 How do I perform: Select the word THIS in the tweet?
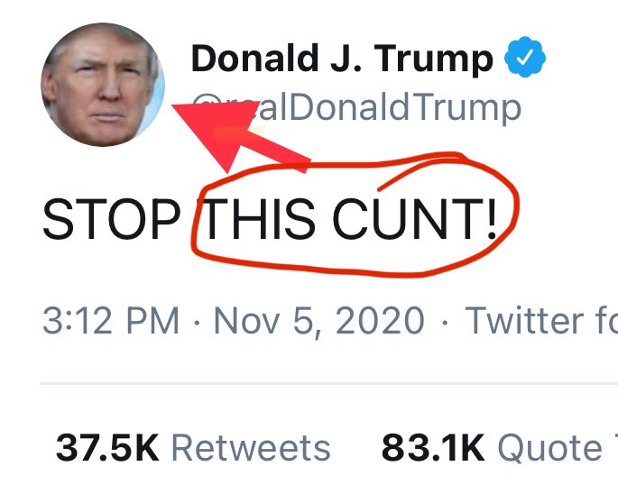258,219
